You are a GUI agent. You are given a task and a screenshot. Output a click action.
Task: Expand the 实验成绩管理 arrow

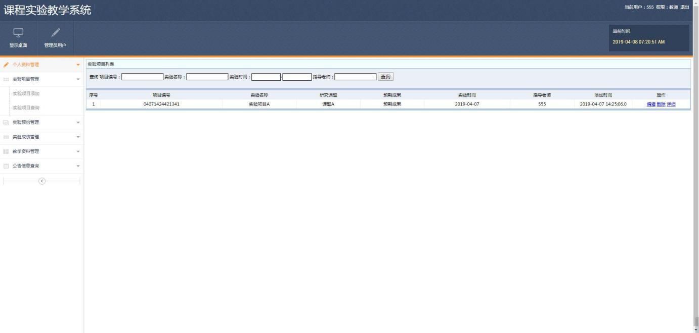[78, 137]
